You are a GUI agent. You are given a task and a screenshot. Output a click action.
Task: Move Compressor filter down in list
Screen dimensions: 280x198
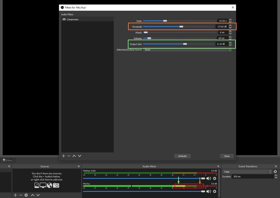coord(79,156)
